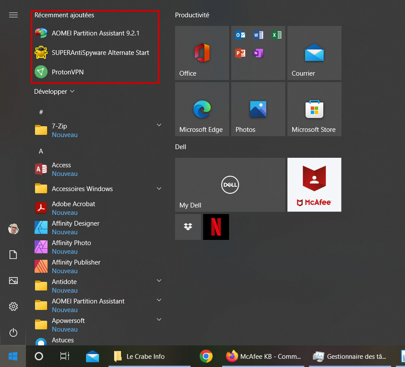Jump to the # letter index
The height and width of the screenshot is (367, 405).
(41, 112)
